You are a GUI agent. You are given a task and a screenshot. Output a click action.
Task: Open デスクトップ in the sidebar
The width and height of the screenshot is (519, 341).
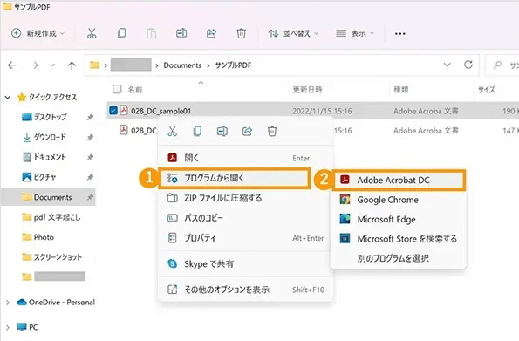(x=50, y=117)
